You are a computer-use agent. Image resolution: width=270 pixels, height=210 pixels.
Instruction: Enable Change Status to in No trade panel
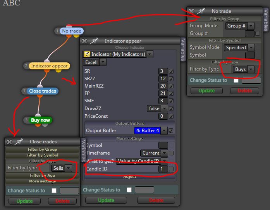coord(236,81)
